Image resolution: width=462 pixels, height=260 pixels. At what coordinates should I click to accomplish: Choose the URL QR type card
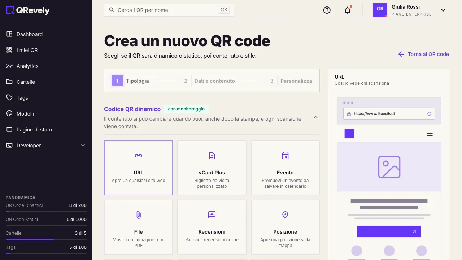point(138,168)
